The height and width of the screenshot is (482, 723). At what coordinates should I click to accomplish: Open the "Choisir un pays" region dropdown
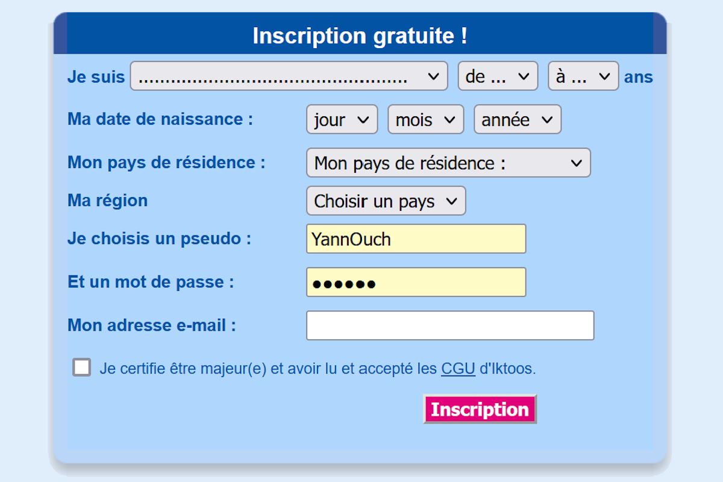click(386, 201)
